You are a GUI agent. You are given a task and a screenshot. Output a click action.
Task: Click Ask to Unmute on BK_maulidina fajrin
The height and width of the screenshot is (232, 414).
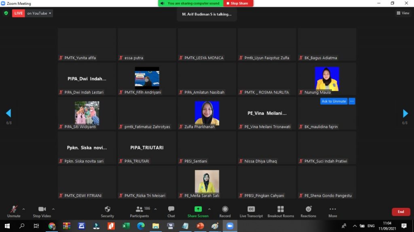pos(334,101)
